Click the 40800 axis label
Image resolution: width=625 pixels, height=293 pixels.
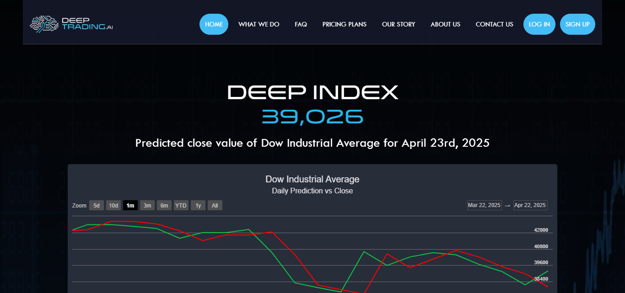tap(541, 246)
